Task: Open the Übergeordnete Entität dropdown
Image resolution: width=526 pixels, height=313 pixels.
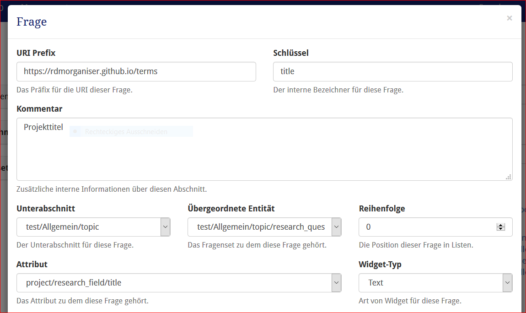Action: click(x=264, y=227)
